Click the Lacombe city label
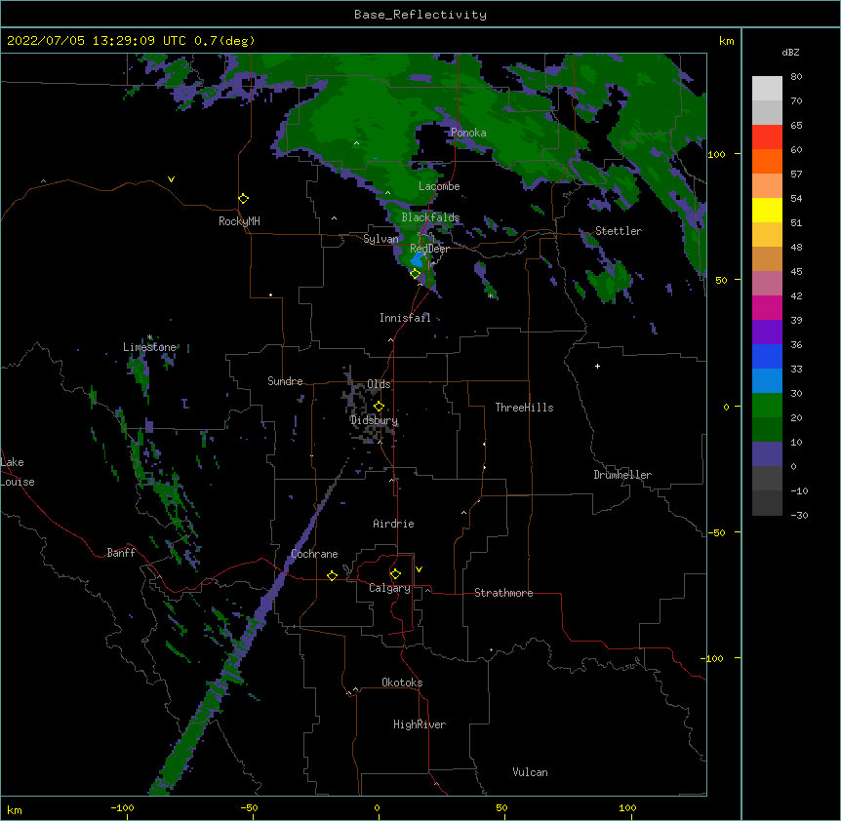Image resolution: width=841 pixels, height=821 pixels. tap(439, 186)
